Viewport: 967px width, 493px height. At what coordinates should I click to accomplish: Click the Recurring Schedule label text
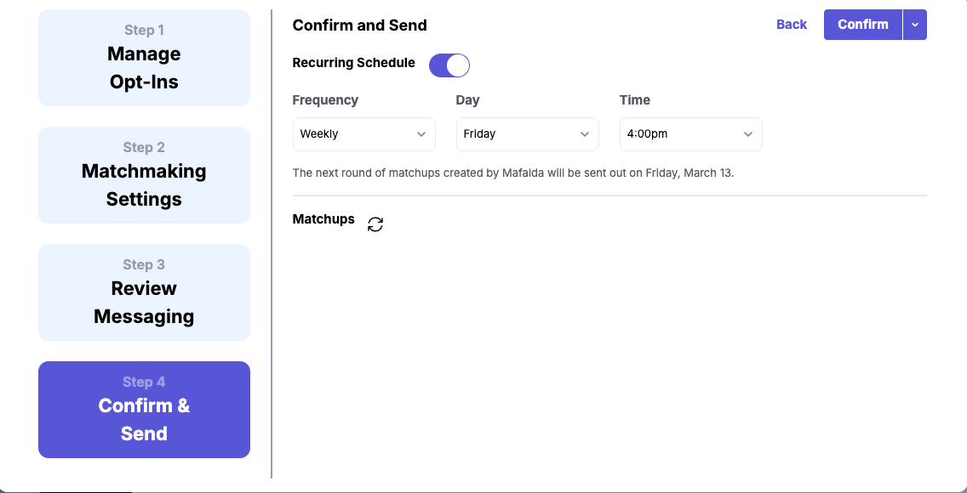point(353,63)
